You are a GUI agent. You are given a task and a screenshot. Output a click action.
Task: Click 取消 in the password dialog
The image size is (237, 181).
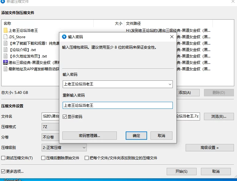click(161, 135)
